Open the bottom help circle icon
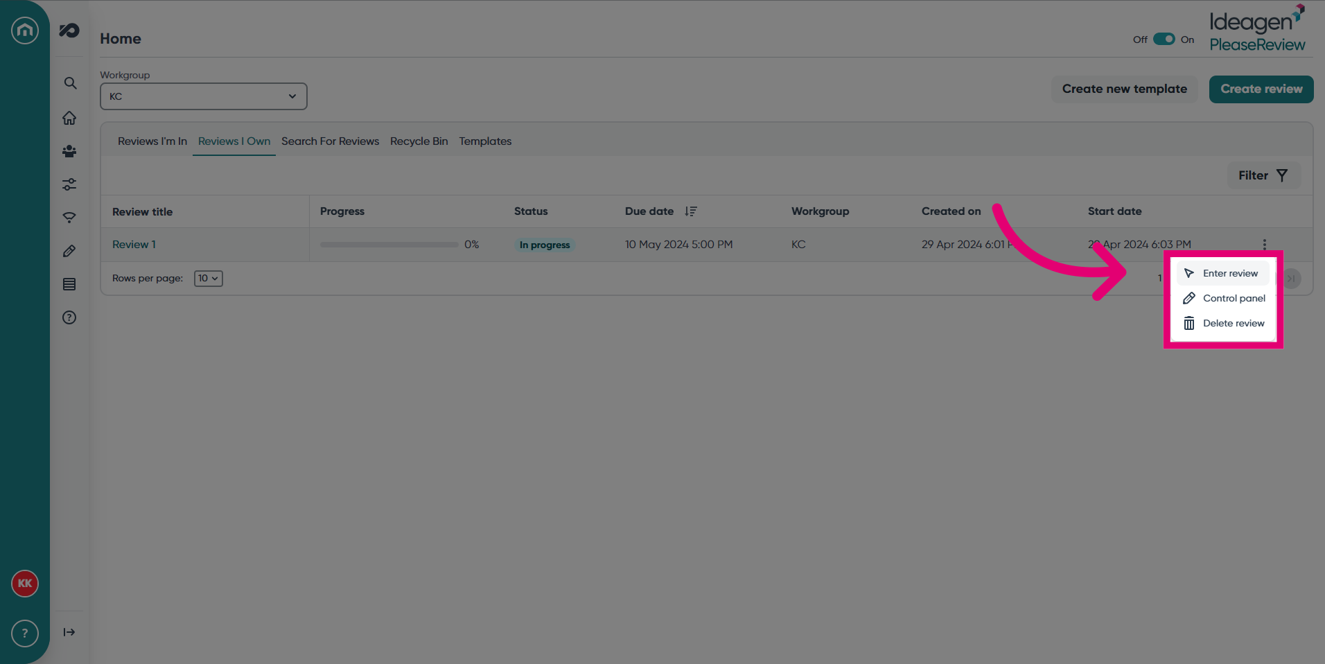Image resolution: width=1325 pixels, height=664 pixels. click(25, 634)
